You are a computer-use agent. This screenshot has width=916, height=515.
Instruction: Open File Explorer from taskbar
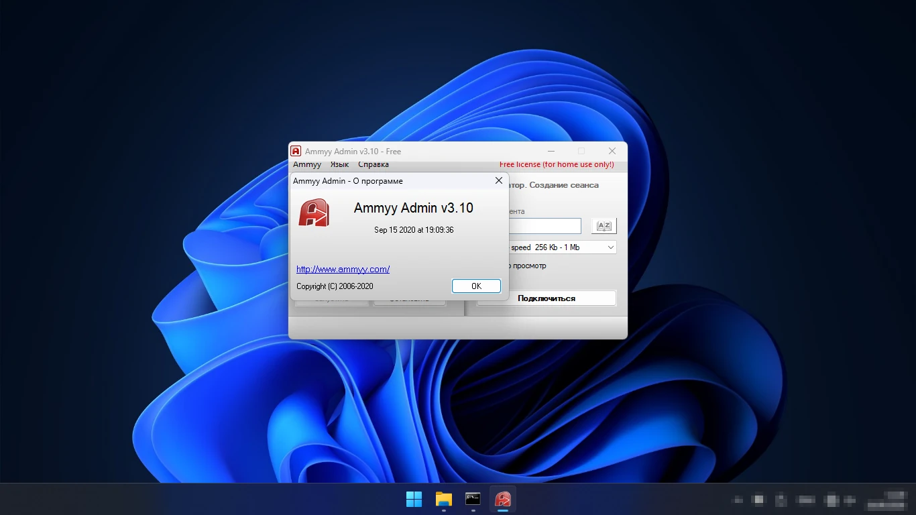(444, 499)
